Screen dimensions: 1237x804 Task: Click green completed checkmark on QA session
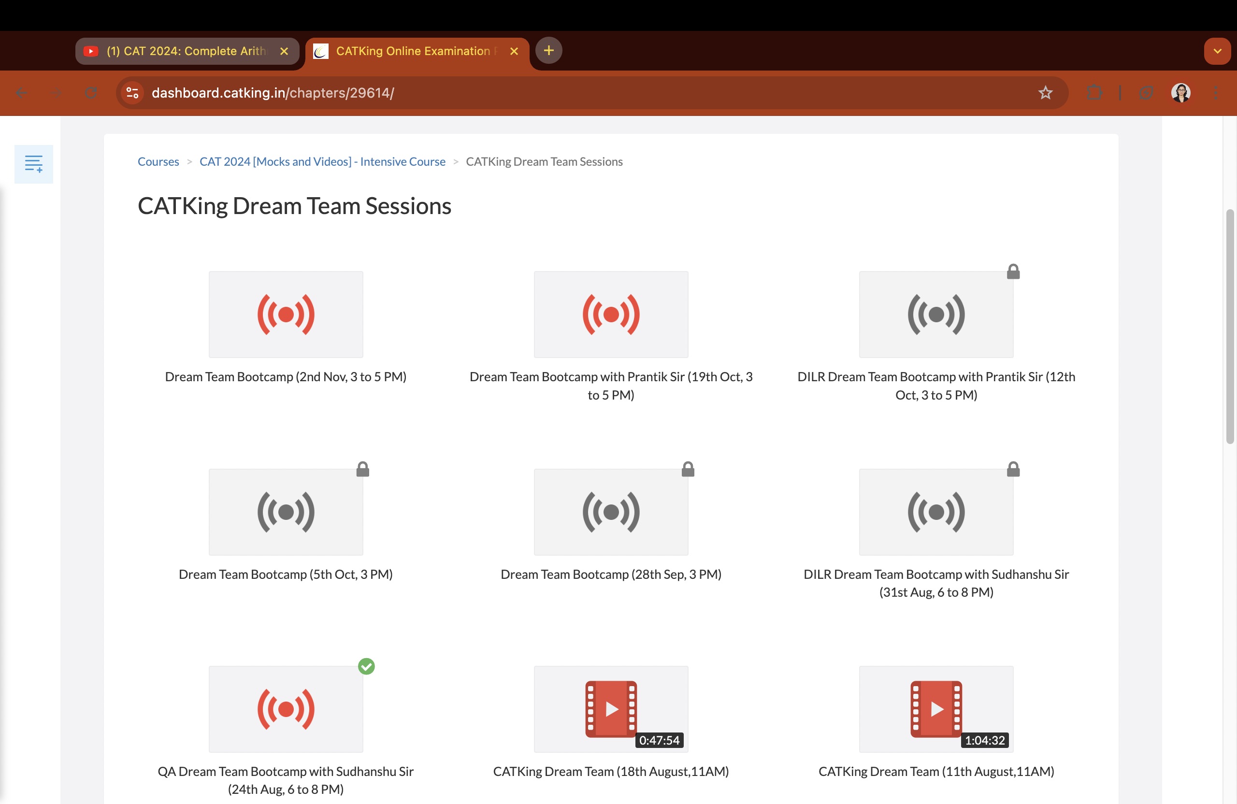(366, 666)
